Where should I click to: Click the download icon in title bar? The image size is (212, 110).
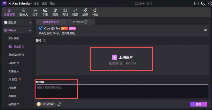point(210,3)
